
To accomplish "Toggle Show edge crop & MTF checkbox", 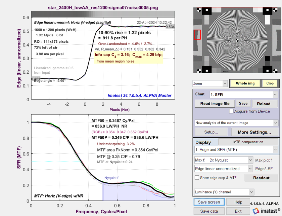I will (197, 178).
